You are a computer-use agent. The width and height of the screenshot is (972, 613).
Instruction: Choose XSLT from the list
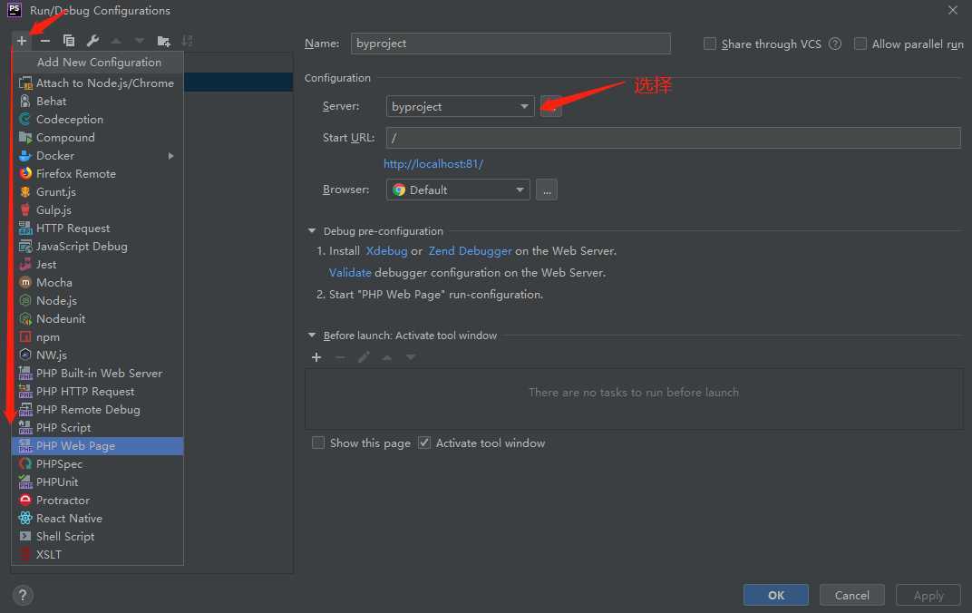coord(97,554)
